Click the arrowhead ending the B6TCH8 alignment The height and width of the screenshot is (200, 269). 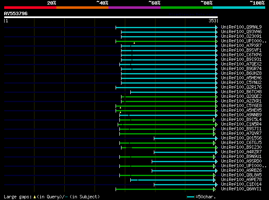pos(216,92)
